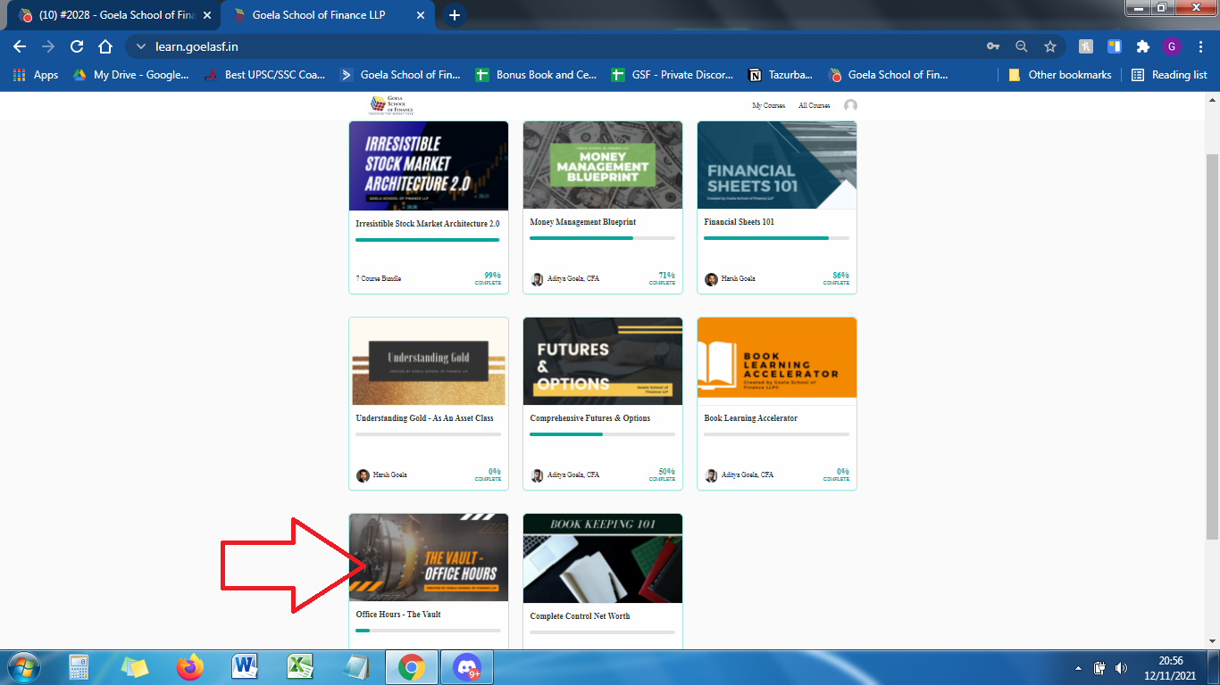Viewport: 1220px width, 685px height.
Task: Open Microsoft Excel from the taskbar
Action: point(300,667)
